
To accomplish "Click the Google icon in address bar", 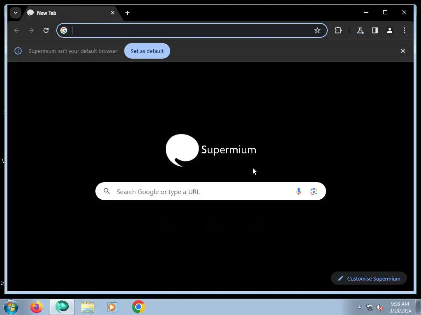I will (64, 30).
